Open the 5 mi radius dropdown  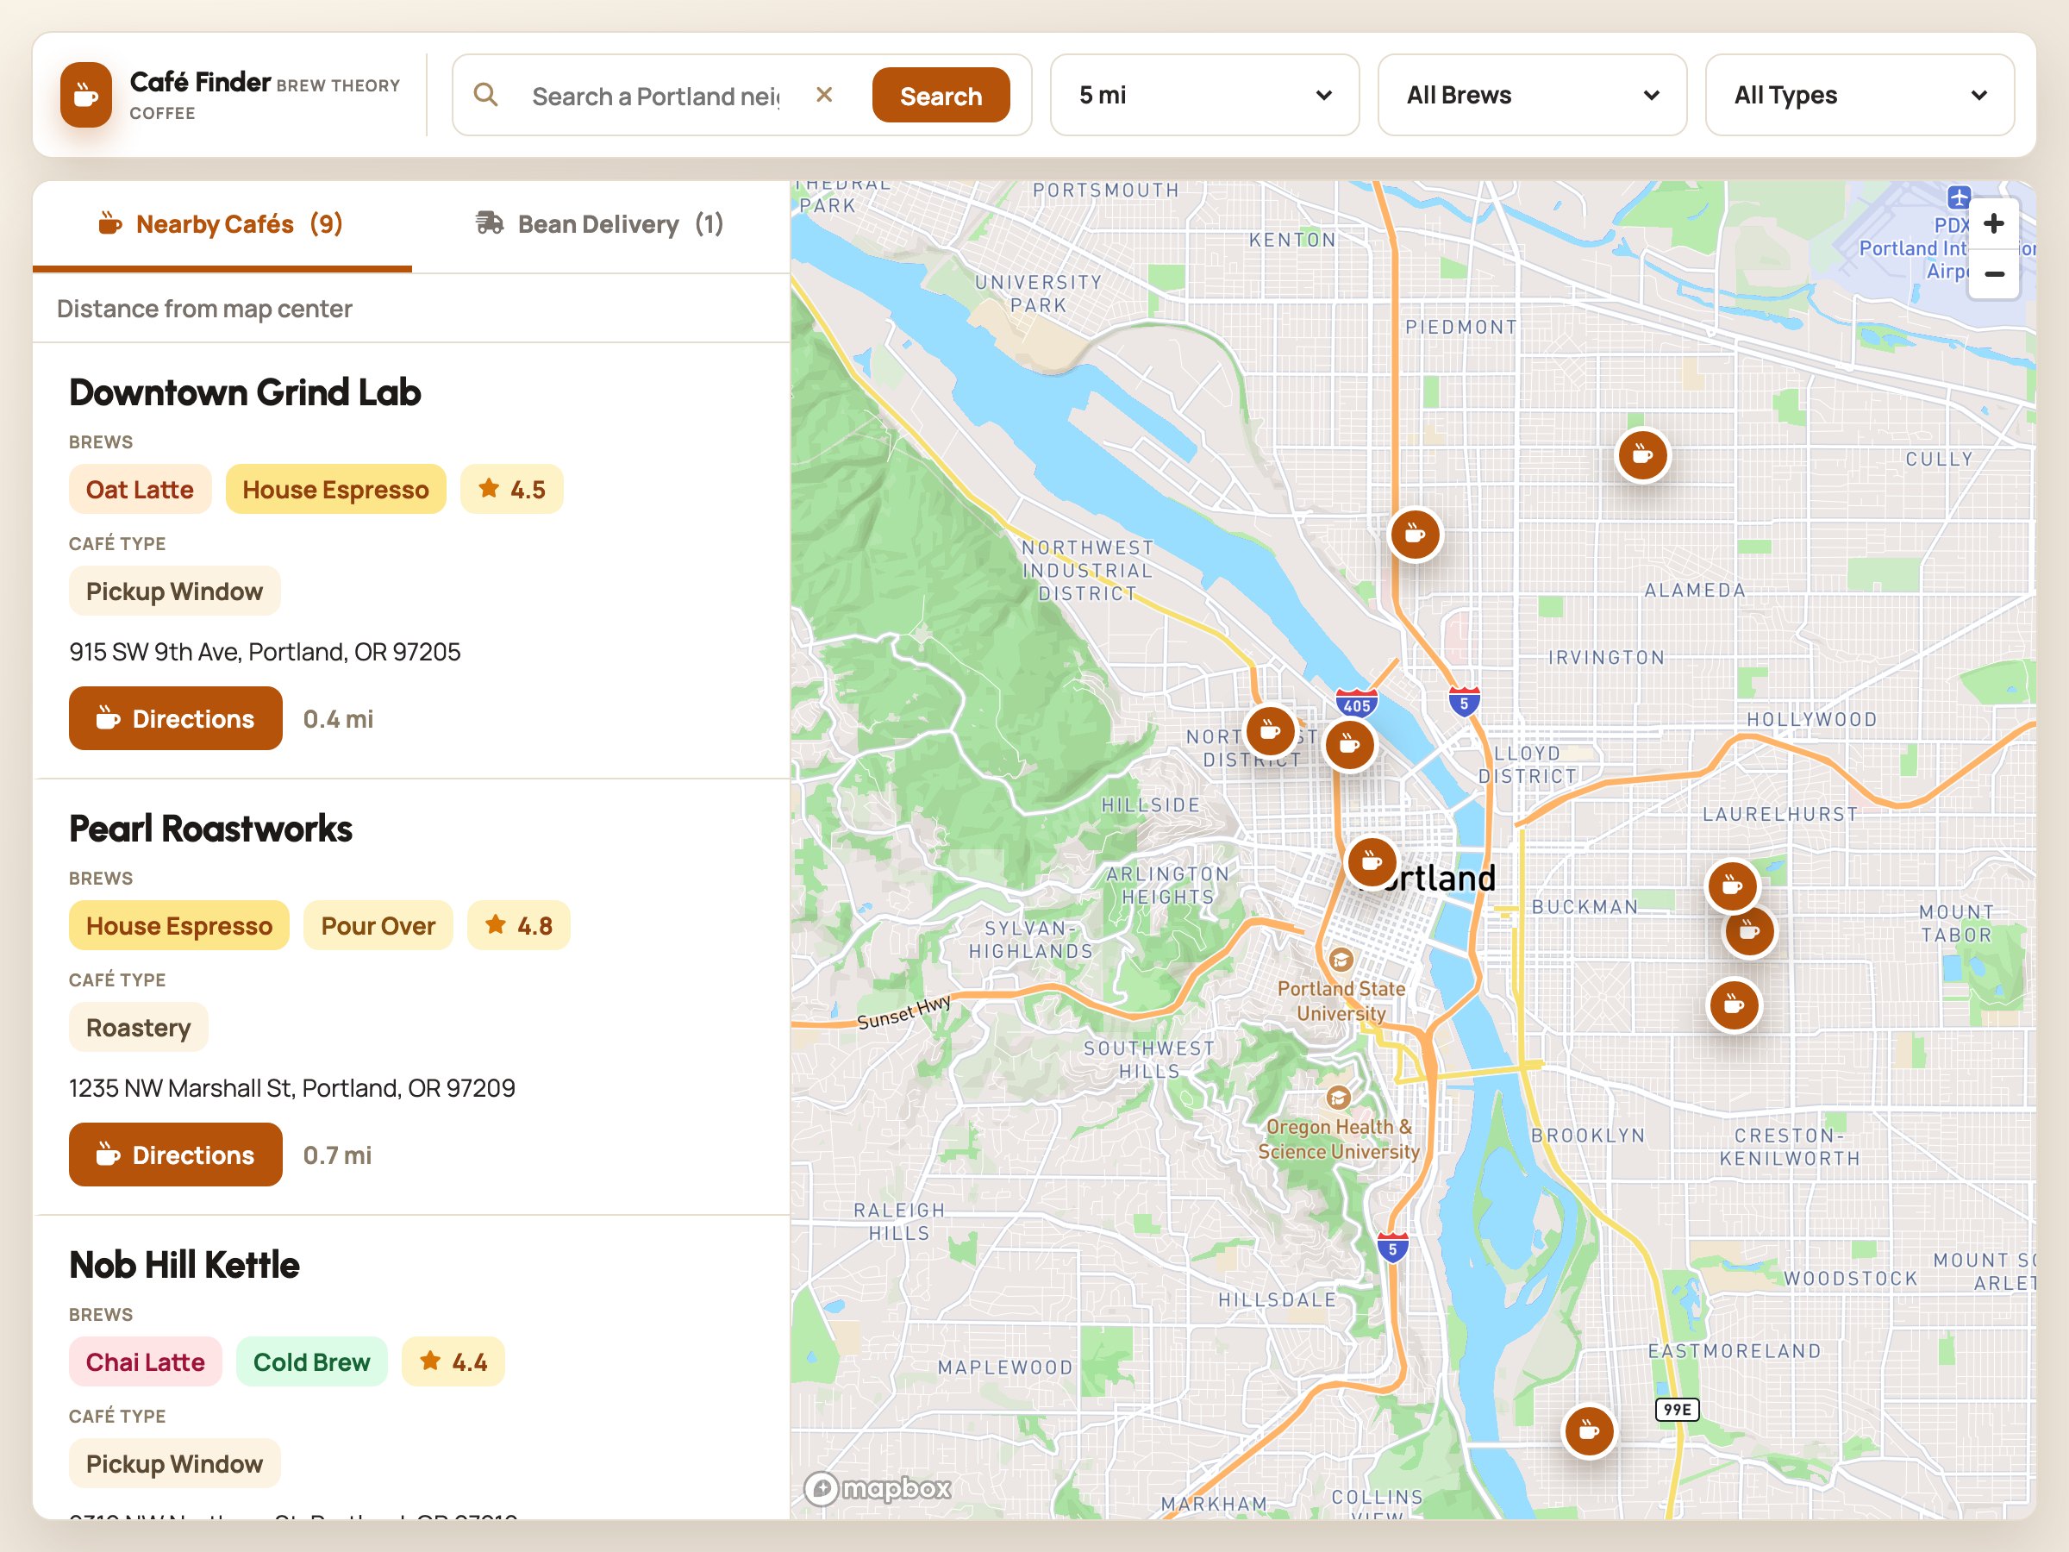coord(1203,96)
